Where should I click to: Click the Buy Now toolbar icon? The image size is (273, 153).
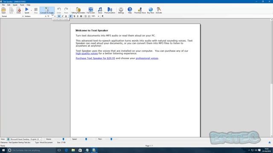click(151, 10)
